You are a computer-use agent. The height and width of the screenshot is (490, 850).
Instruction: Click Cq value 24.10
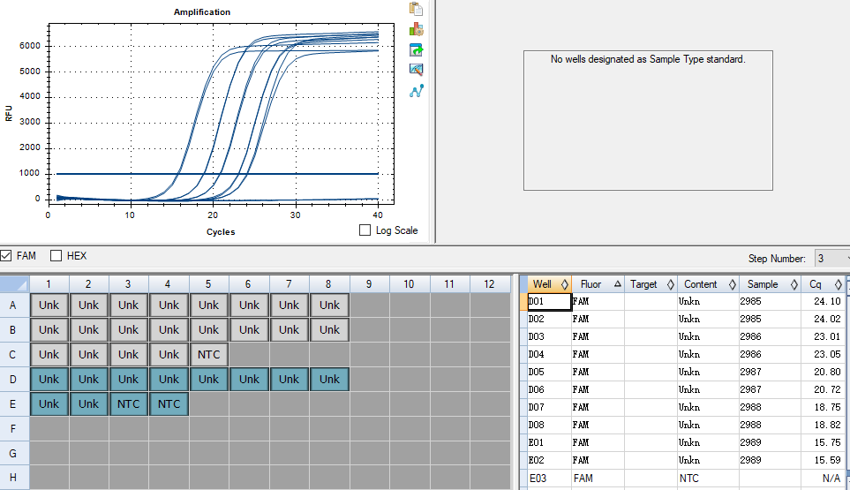(x=827, y=301)
